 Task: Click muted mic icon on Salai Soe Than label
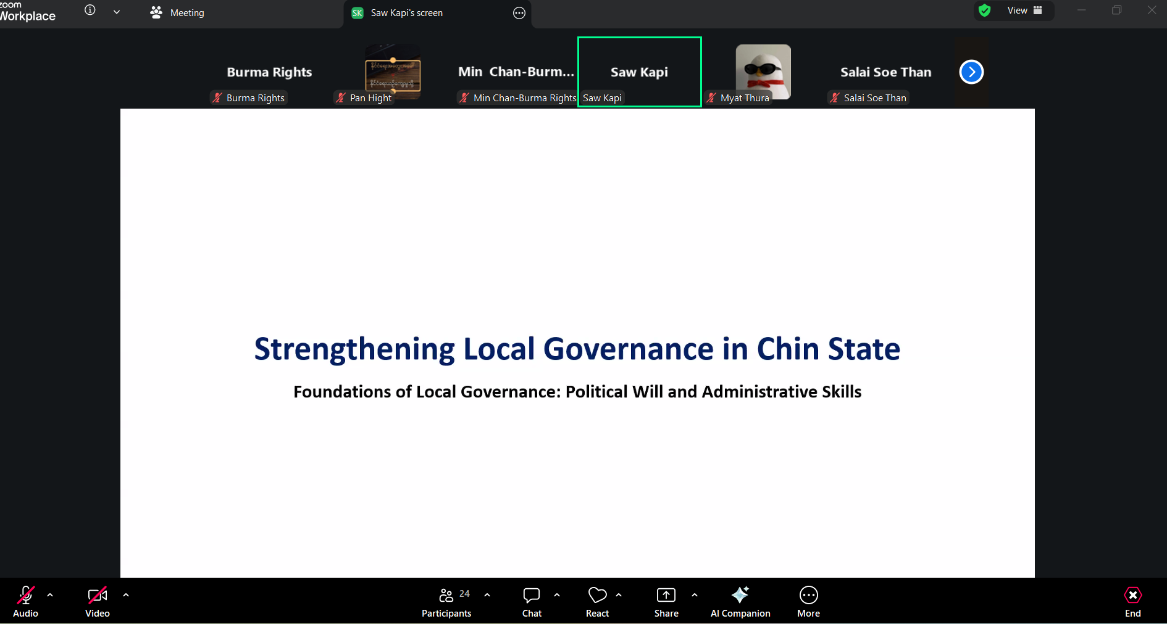coord(835,98)
